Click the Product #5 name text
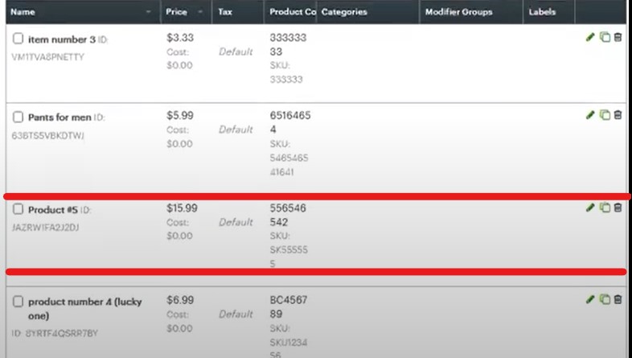Image resolution: width=632 pixels, height=358 pixels. tap(53, 209)
